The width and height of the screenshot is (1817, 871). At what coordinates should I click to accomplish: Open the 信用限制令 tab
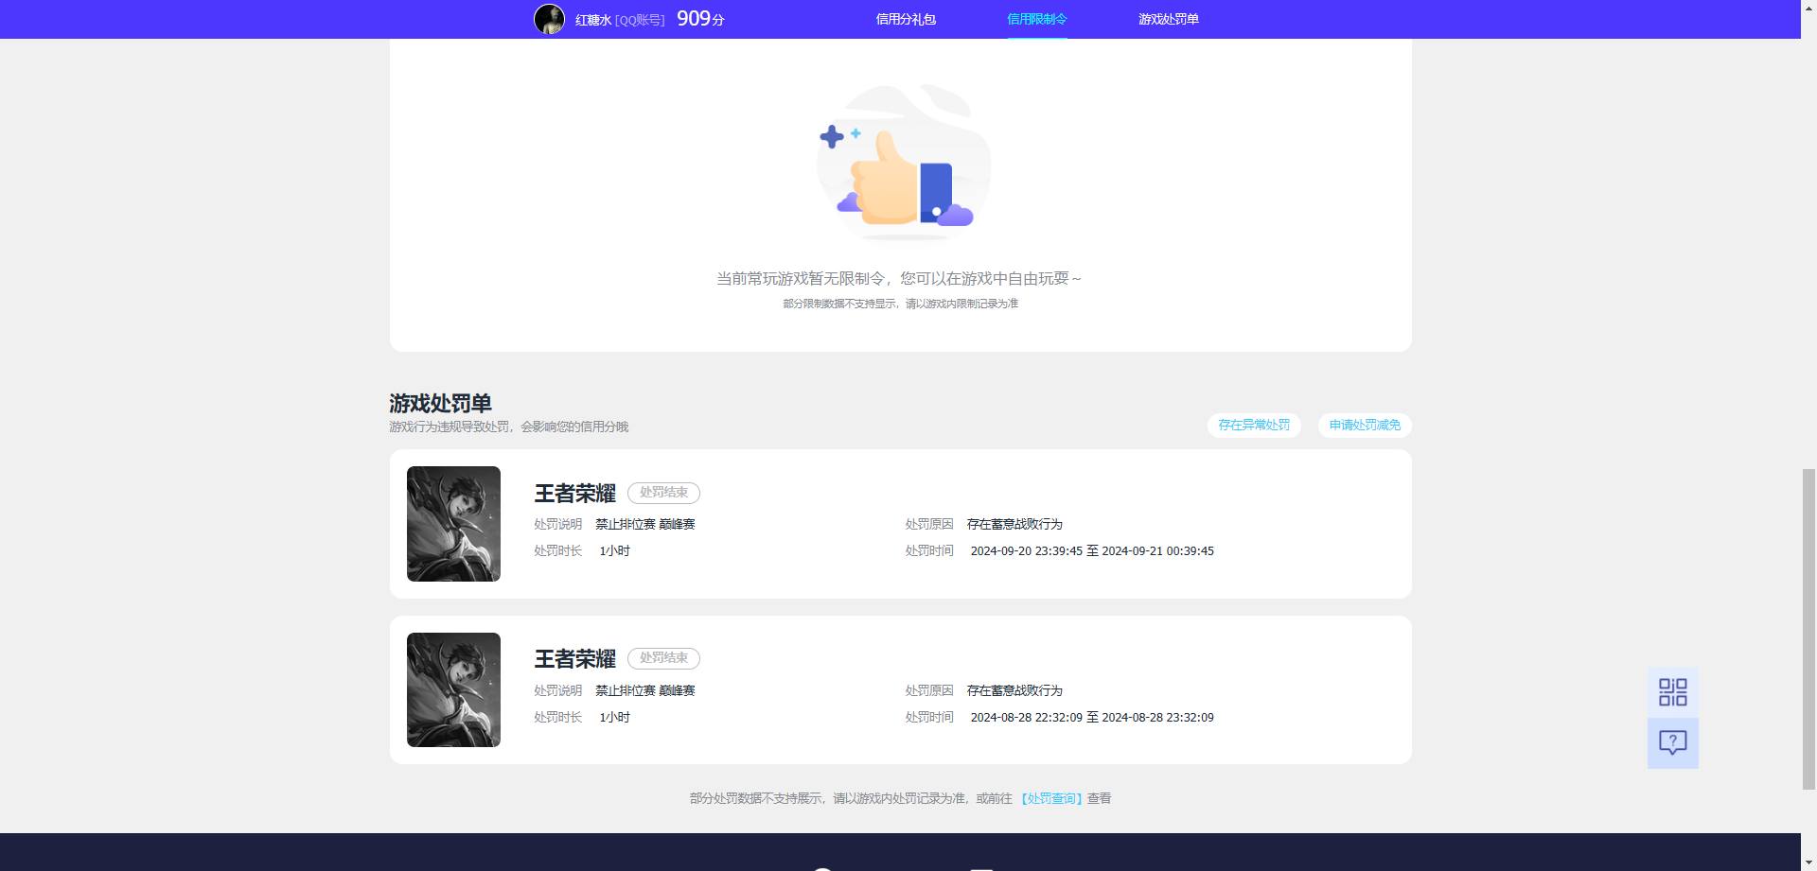pos(1035,18)
